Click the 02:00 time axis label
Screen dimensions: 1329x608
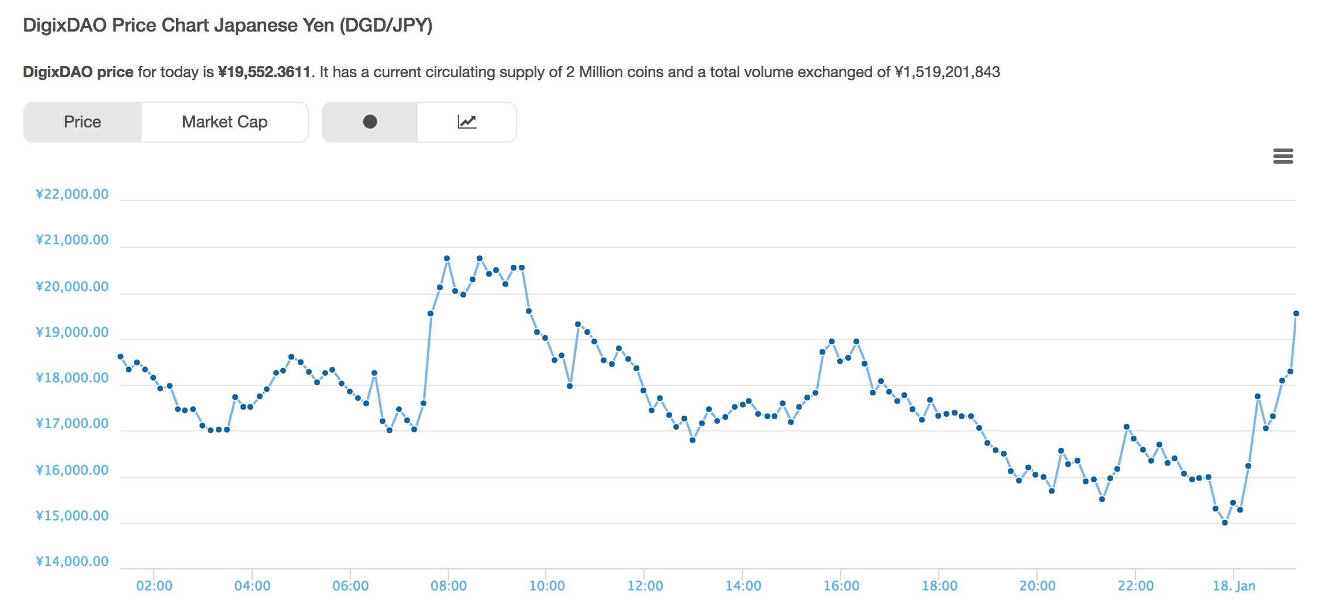click(x=154, y=586)
